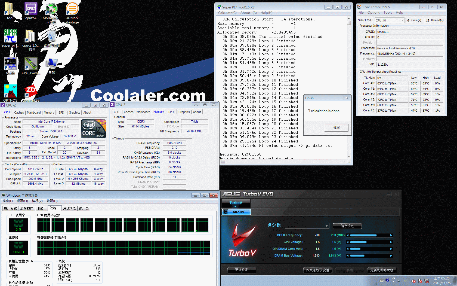Click the Caches tab in right CPU-Z
The image size is (457, 286).
[128, 112]
